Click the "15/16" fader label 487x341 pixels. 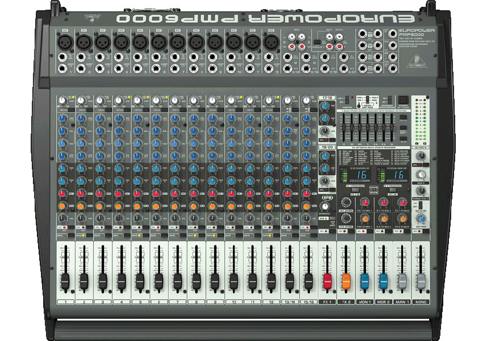point(308,302)
